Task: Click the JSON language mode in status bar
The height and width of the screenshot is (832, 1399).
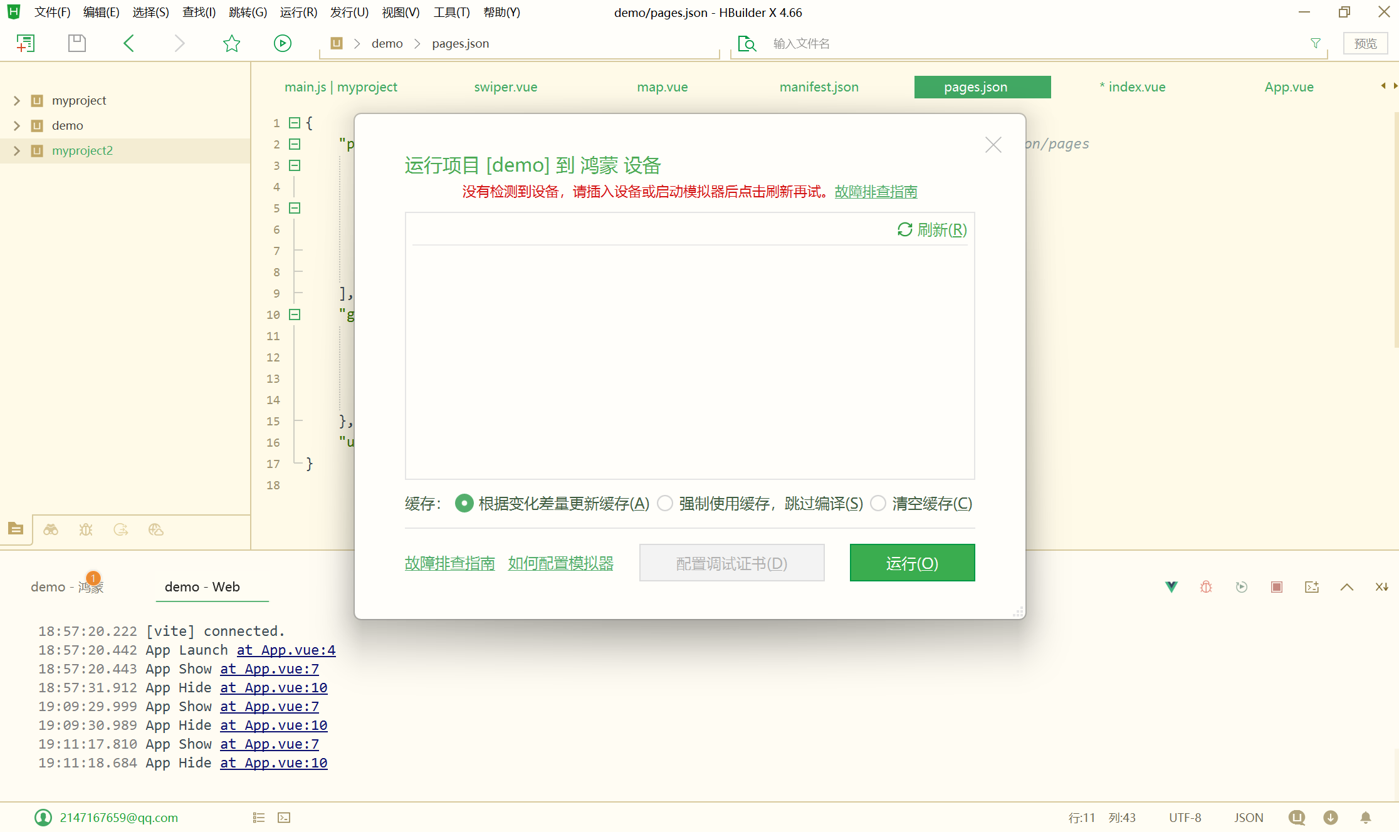Action: point(1249,818)
